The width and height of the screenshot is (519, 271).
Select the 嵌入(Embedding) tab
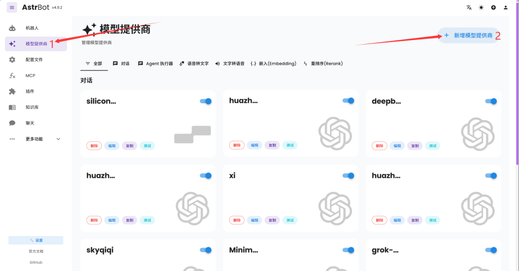273,64
